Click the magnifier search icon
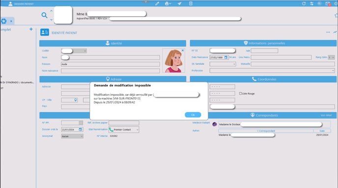The width and height of the screenshot is (338, 188). (x=44, y=15)
